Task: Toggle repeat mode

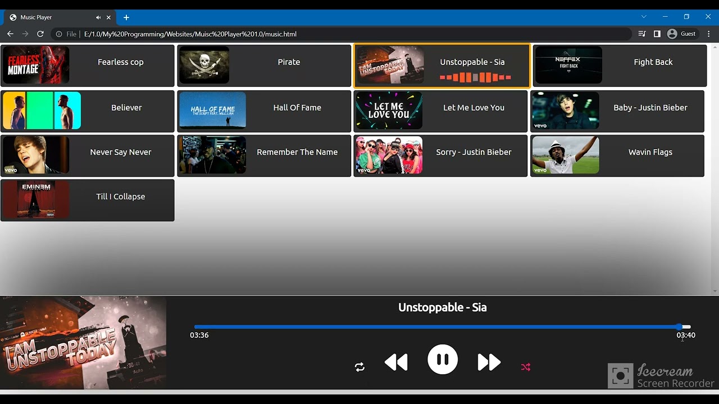Action: [x=359, y=367]
